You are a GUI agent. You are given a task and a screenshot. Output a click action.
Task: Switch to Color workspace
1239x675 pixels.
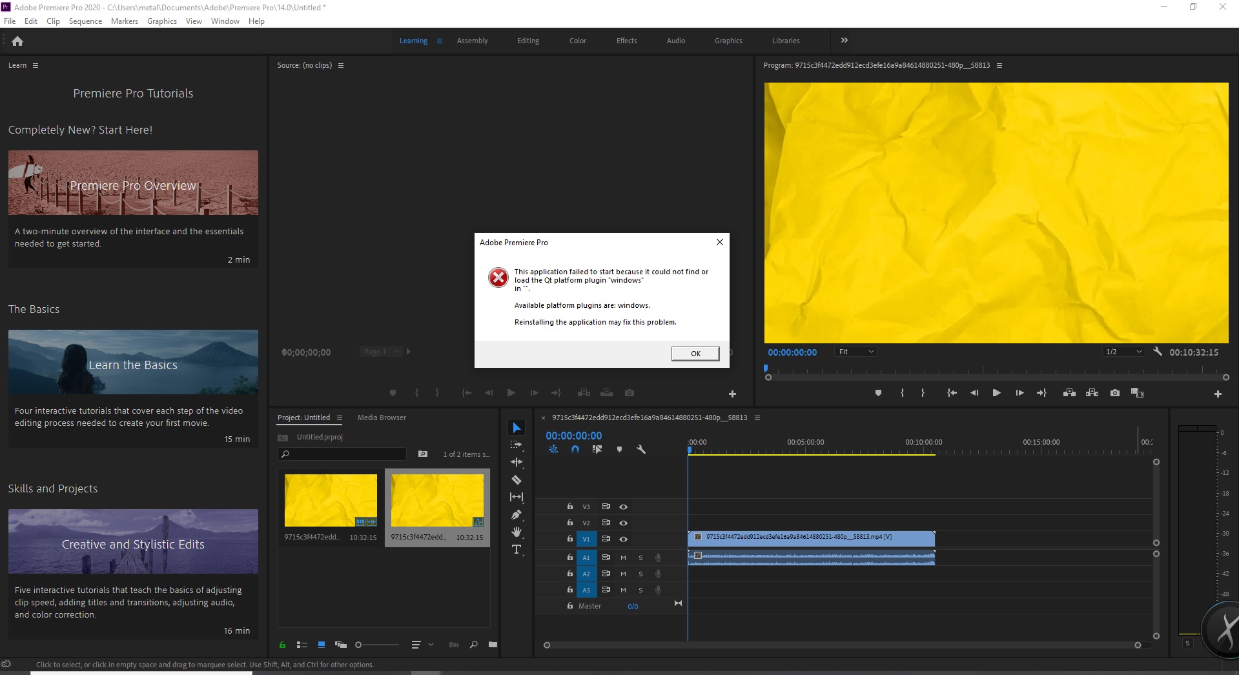click(x=578, y=41)
